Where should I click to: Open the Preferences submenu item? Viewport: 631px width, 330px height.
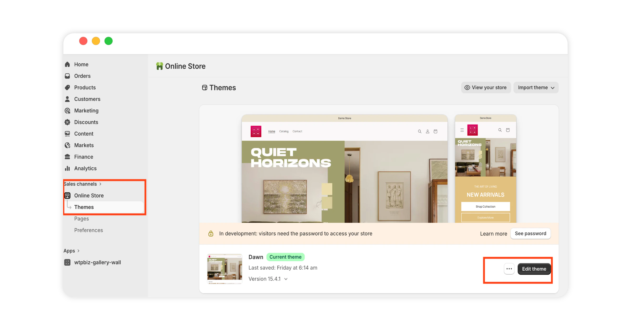point(89,230)
